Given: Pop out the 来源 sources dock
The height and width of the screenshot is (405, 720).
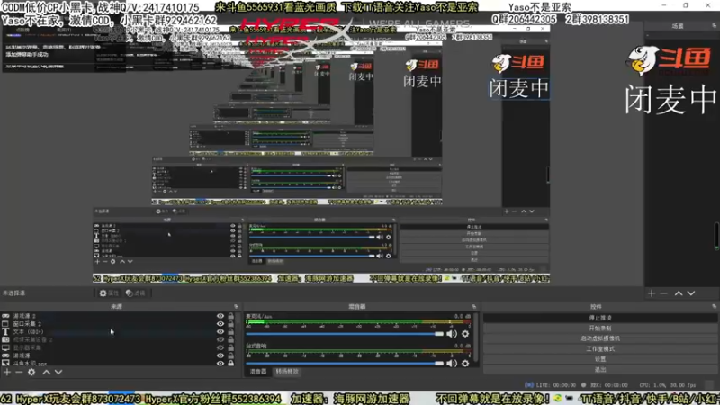Looking at the screenshot, I should pyautogui.click(x=237, y=306).
